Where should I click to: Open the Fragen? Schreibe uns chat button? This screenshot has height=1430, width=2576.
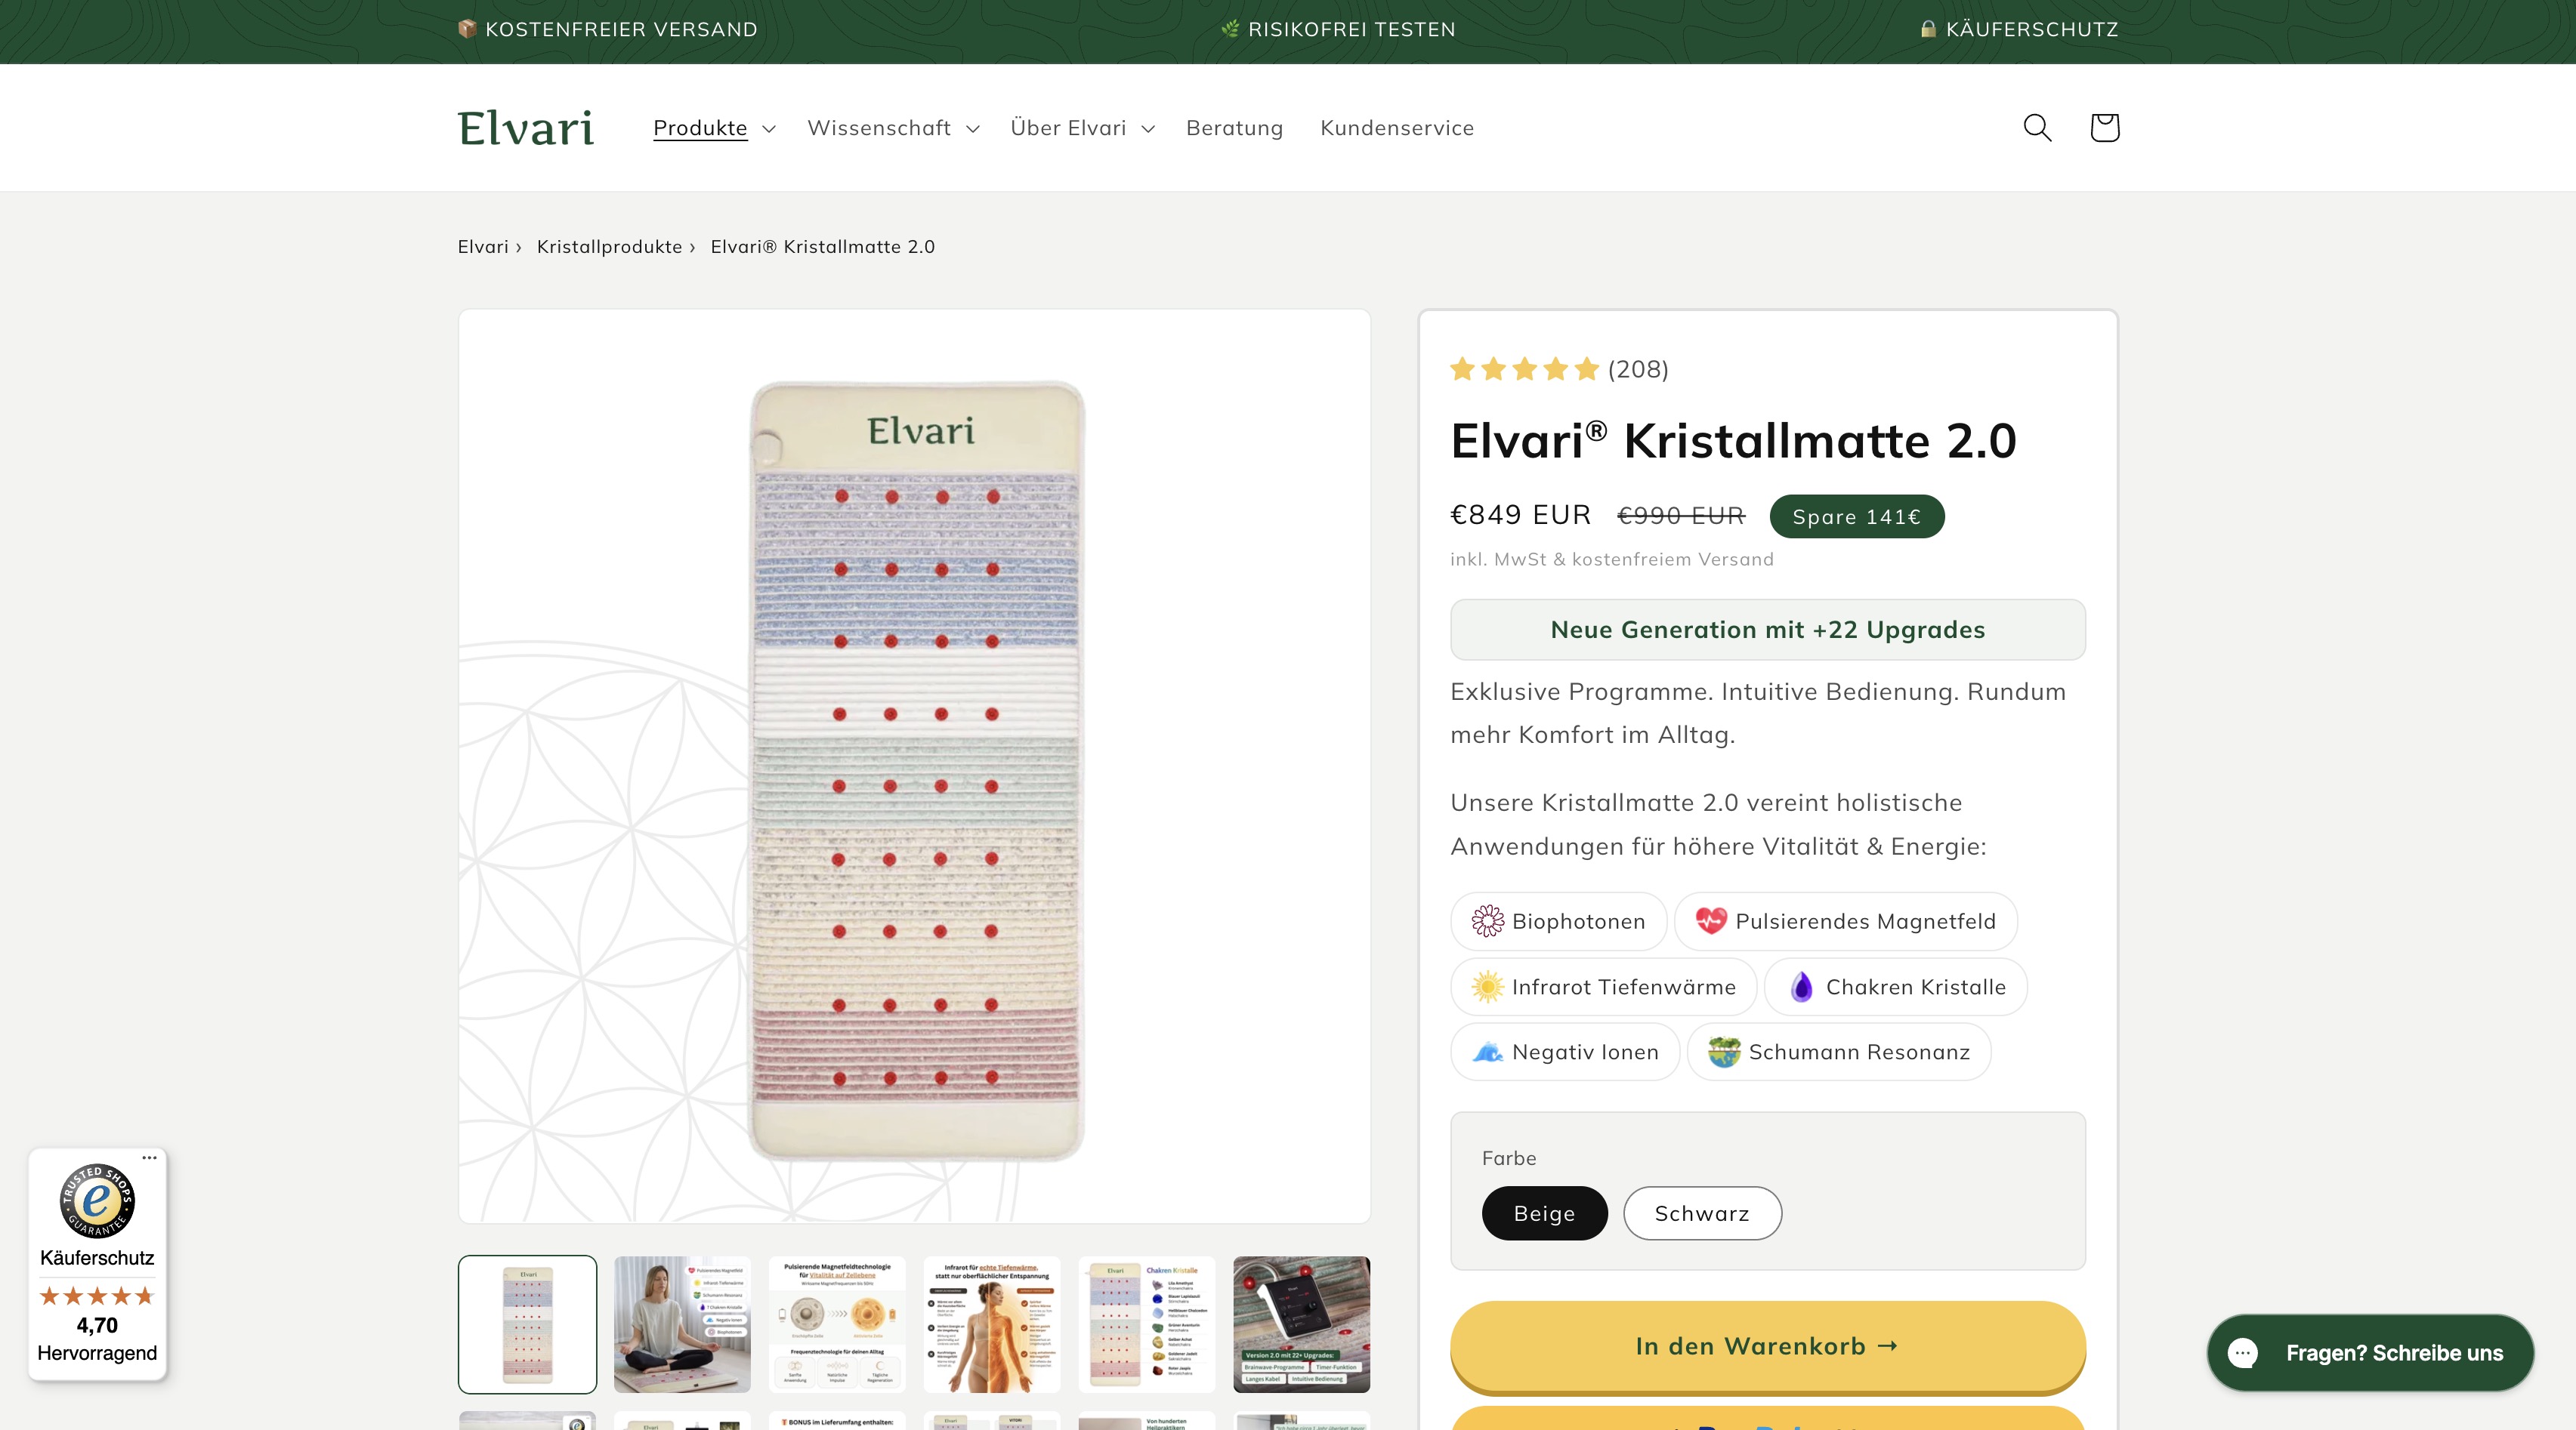tap(2370, 1353)
